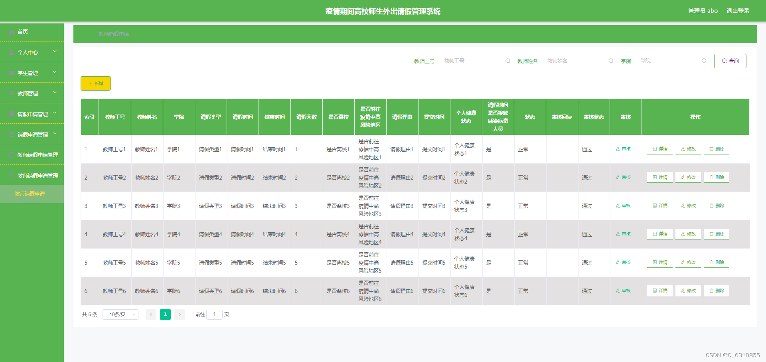This screenshot has width=766, height=362.
Task: Open 首页 in the sidebar
Action: 32,32
